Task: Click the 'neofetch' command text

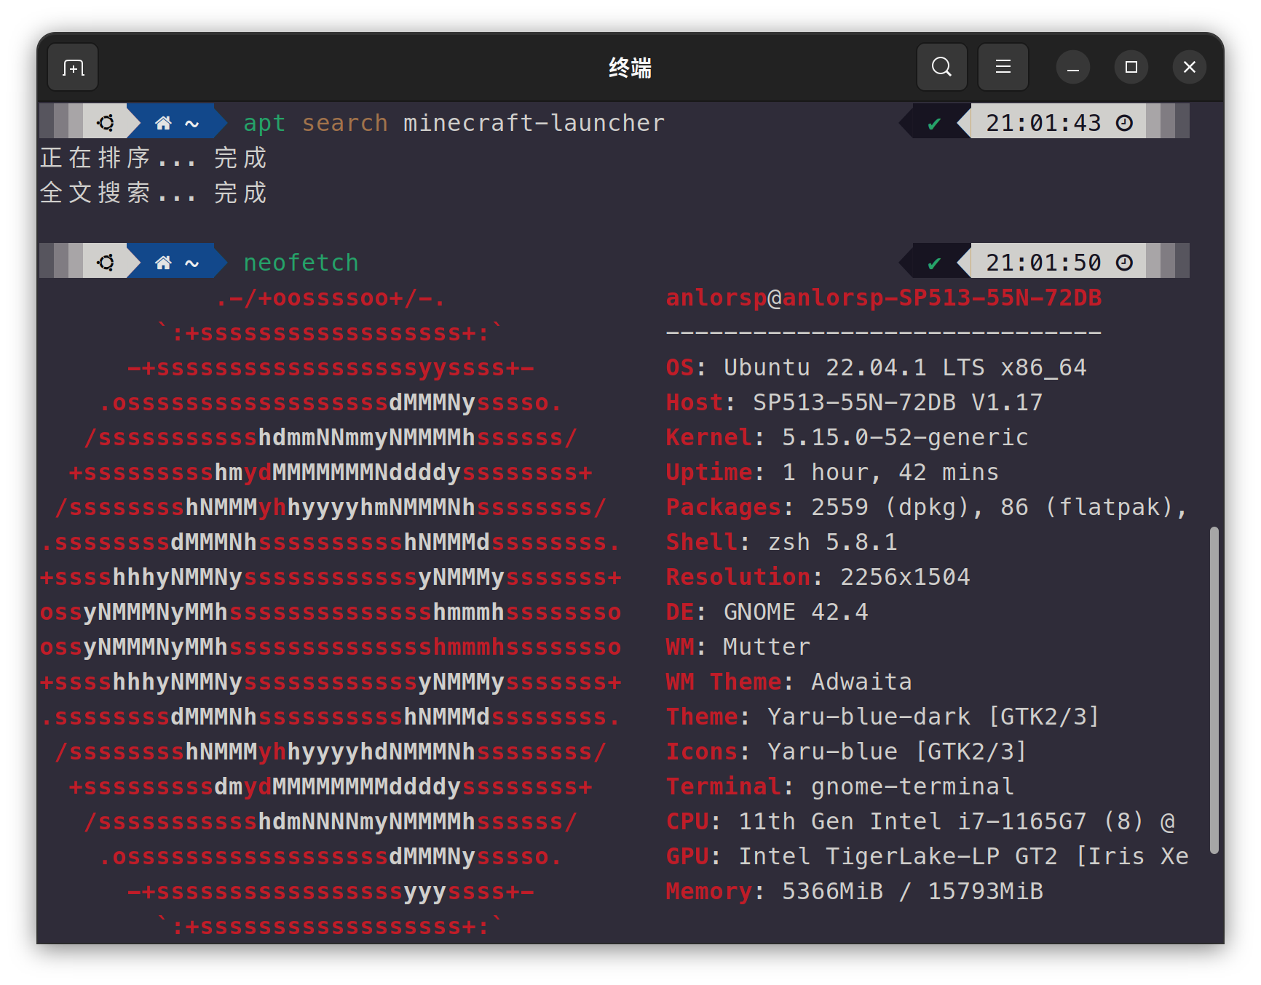Action: pos(301,263)
